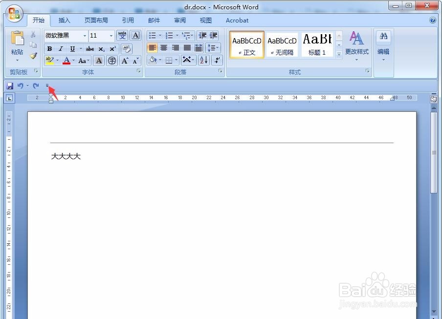Switch to the 插入 tab

coord(64,20)
